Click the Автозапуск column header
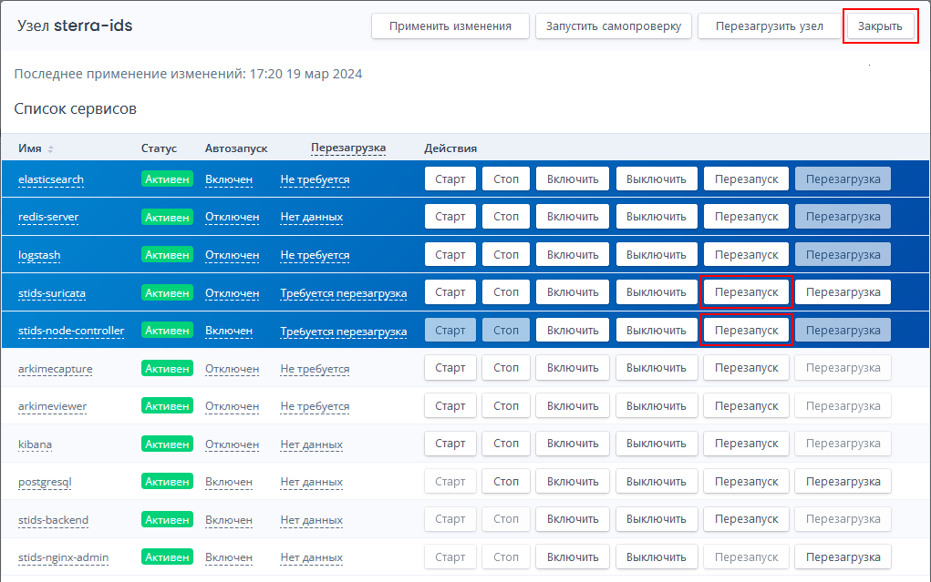Viewport: 931px width, 582px height. click(x=236, y=148)
